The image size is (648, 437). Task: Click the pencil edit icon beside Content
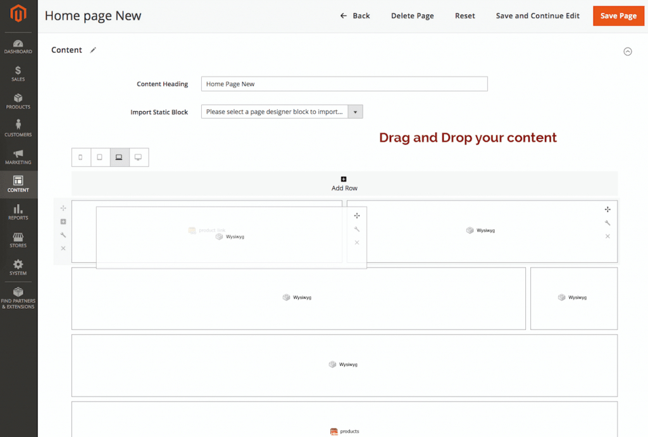pos(93,50)
